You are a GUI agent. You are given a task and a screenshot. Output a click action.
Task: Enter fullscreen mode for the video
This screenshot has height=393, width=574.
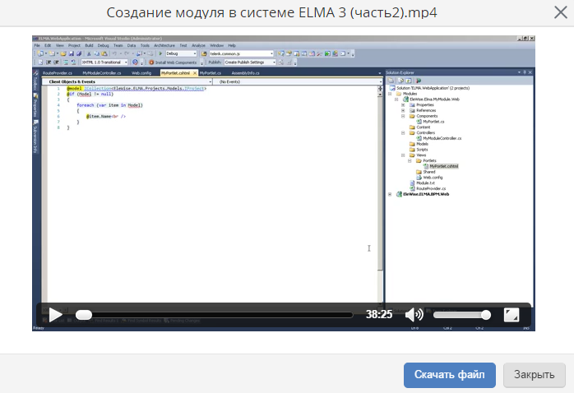[511, 314]
